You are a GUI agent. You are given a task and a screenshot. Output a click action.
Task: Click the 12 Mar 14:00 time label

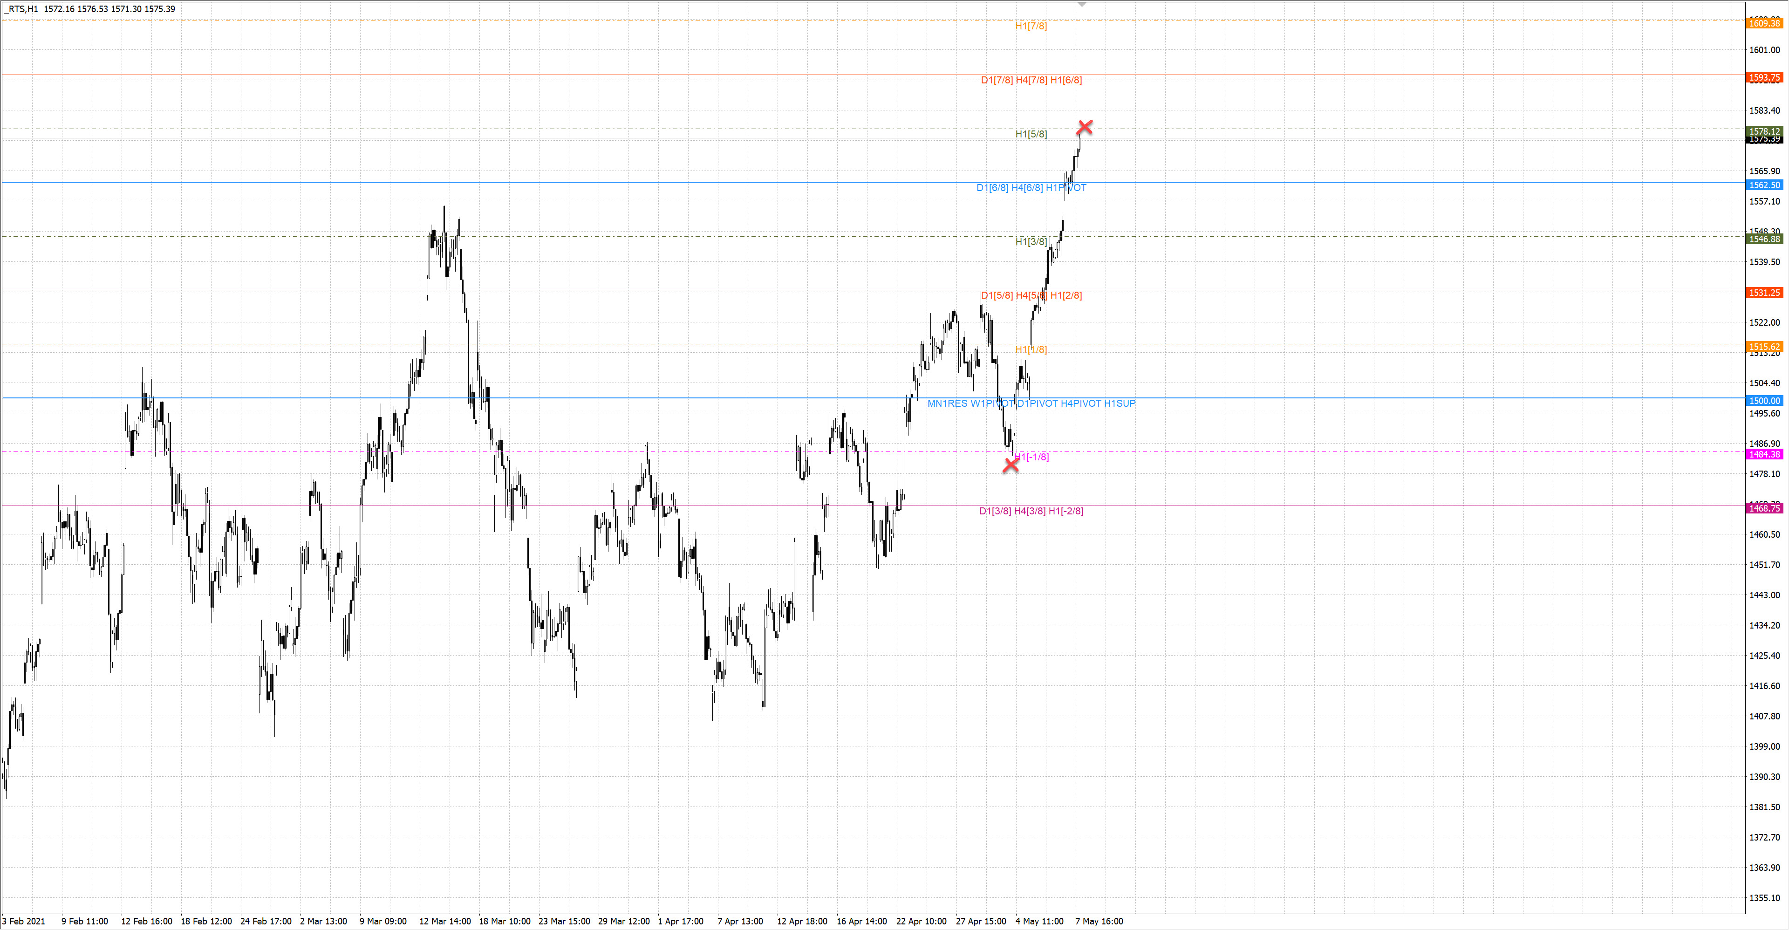pyautogui.click(x=444, y=922)
